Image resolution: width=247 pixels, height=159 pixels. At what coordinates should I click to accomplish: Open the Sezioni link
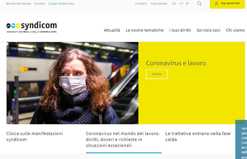pos(40,3)
